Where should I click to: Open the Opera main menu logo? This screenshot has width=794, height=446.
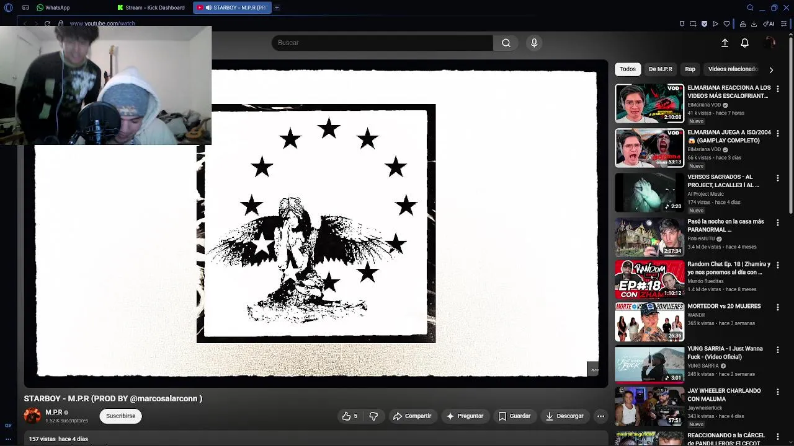[x=8, y=7]
